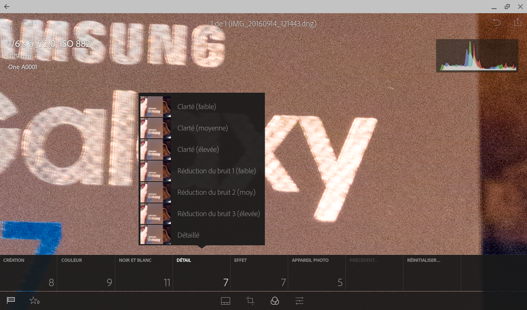This screenshot has height=310, width=527.
Task: Click the Réinitialiser button
Action: click(x=432, y=273)
